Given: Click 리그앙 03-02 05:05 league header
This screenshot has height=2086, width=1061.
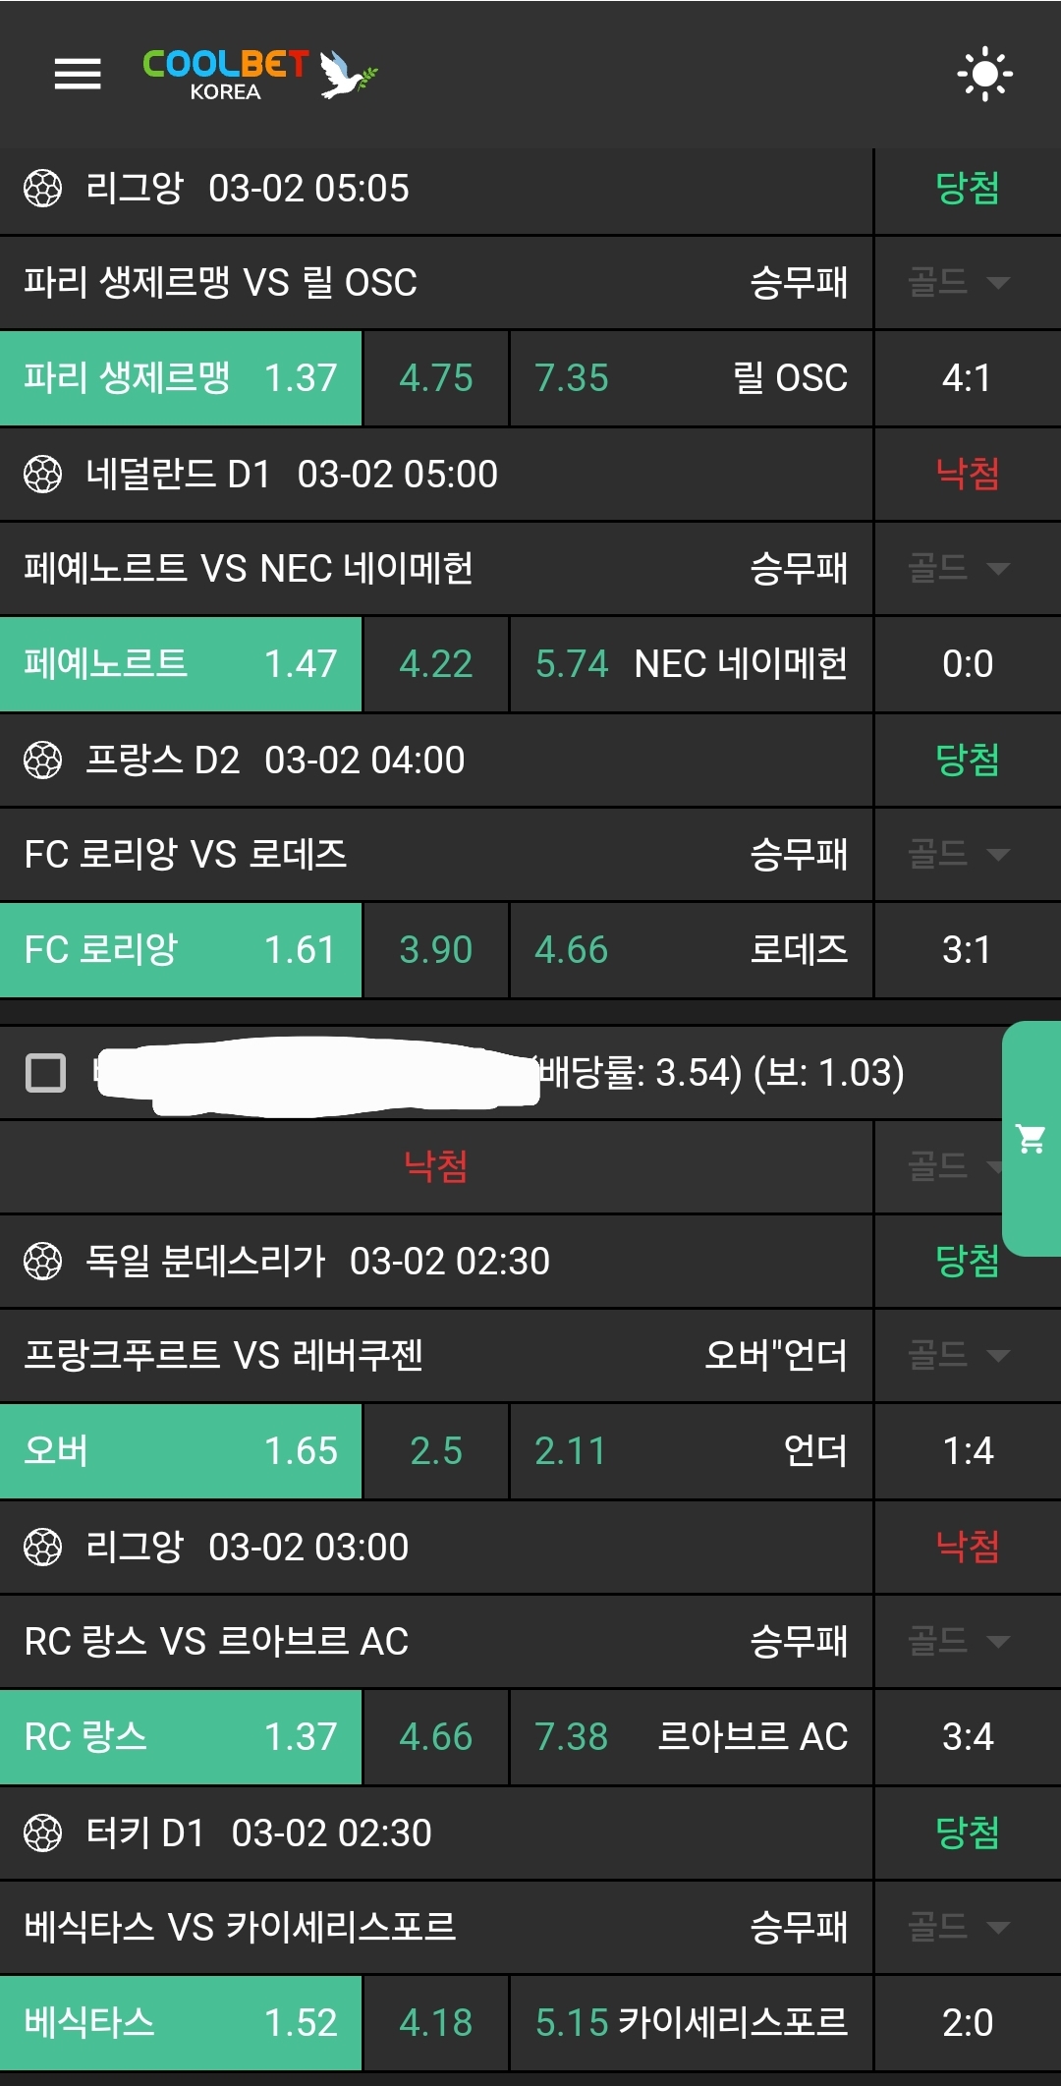Looking at the screenshot, I should [x=435, y=189].
